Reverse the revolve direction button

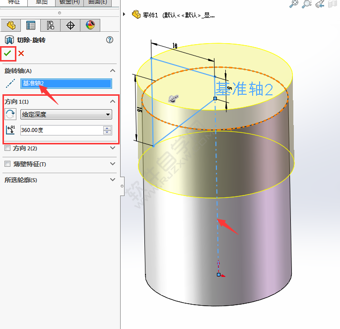tap(10, 114)
